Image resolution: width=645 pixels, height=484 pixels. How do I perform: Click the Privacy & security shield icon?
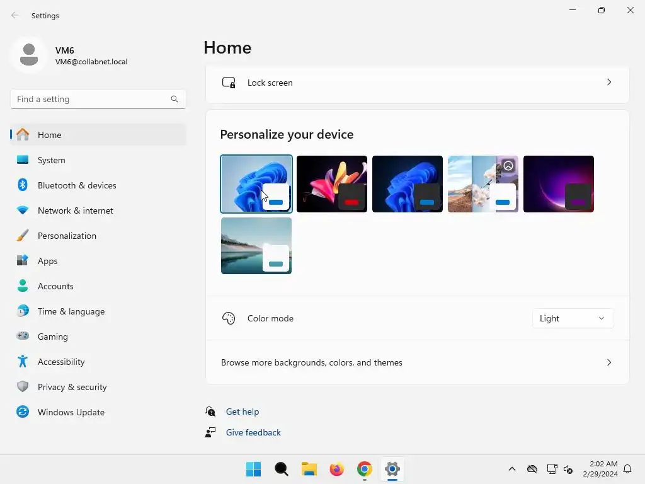[x=23, y=386]
